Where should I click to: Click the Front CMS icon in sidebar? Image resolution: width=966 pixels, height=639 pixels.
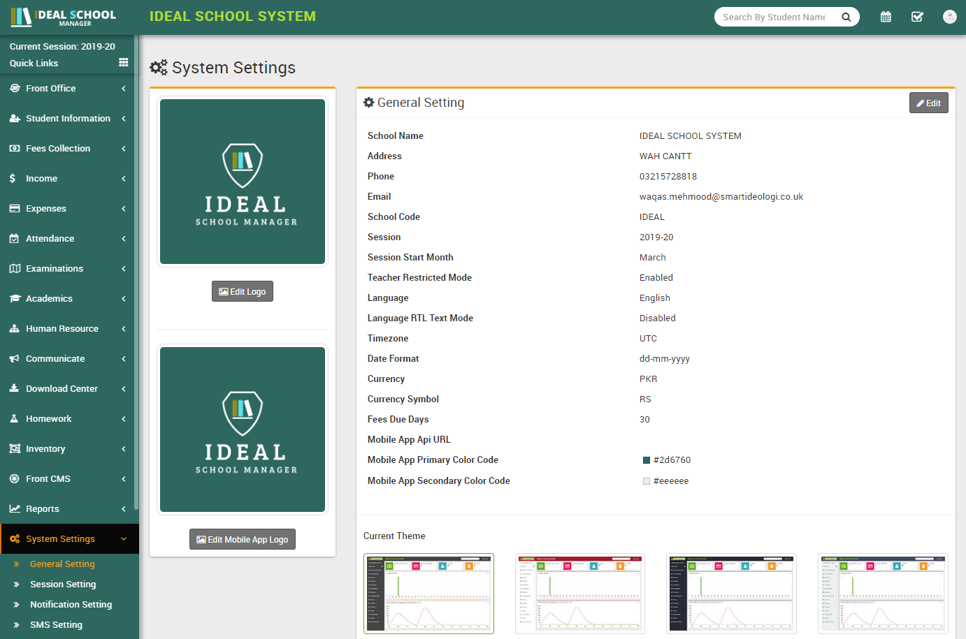(14, 478)
